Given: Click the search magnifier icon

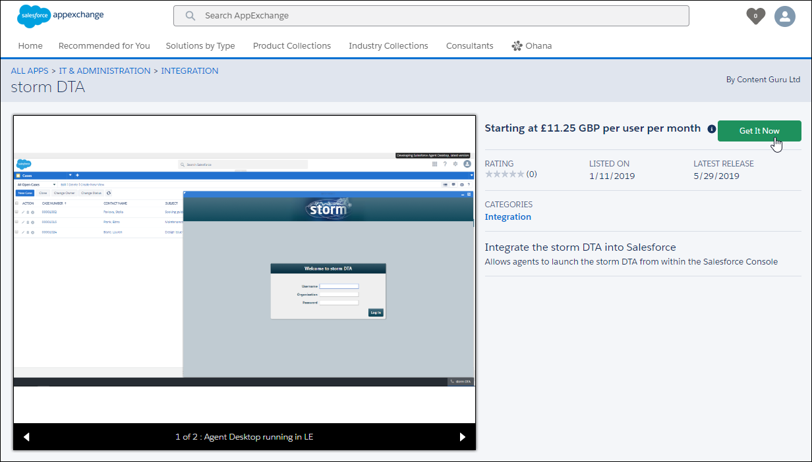Looking at the screenshot, I should (190, 16).
